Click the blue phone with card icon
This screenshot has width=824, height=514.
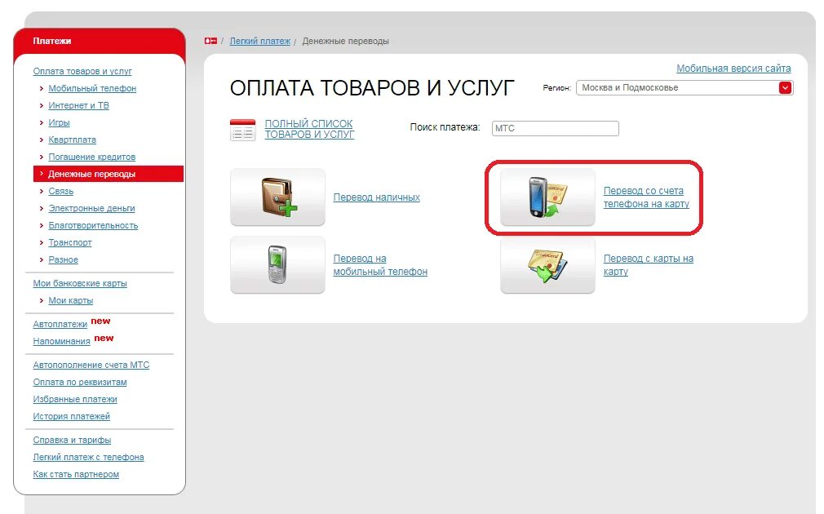547,197
